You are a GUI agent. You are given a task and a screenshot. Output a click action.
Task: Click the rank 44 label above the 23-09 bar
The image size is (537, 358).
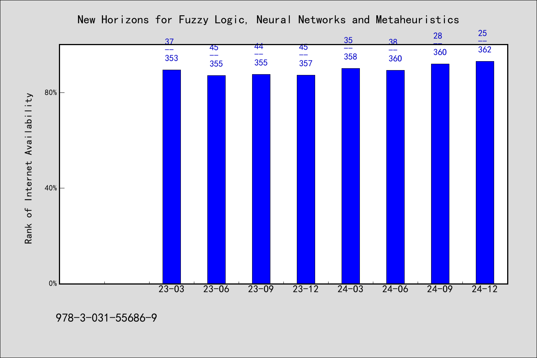(259, 46)
